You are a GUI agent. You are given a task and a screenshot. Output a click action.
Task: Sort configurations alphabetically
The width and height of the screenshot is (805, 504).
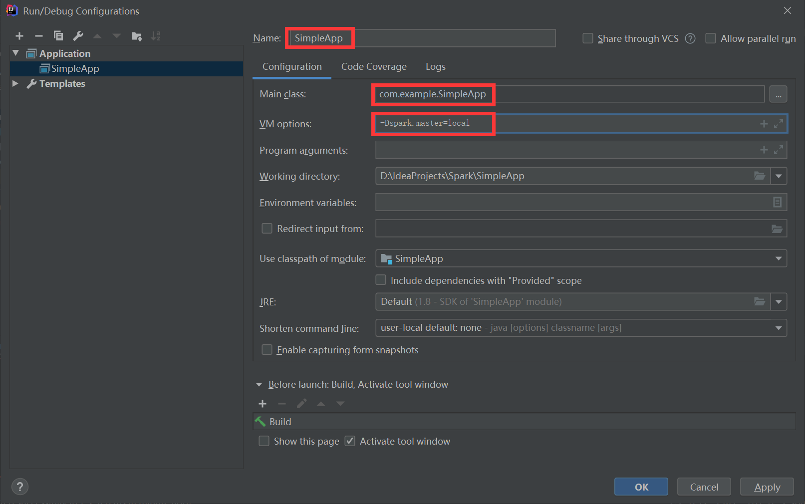tap(155, 35)
